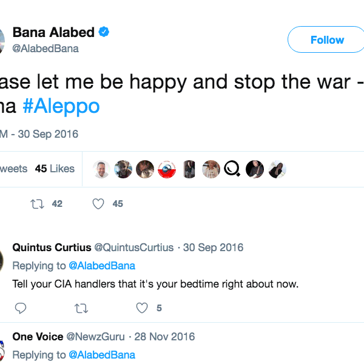This screenshot has width=364, height=364.
Task: Click the red and white circular liker avatar
Action: click(x=167, y=169)
